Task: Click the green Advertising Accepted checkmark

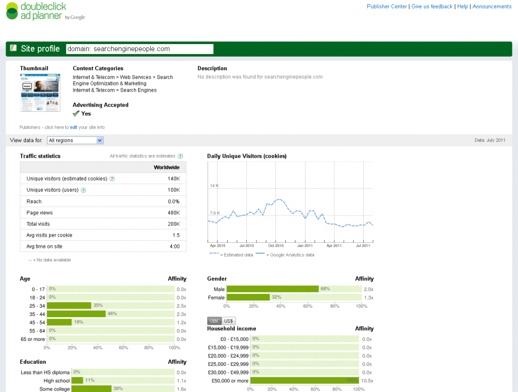Action: (x=76, y=114)
